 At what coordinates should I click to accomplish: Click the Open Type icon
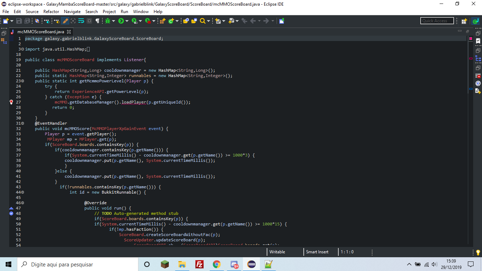pos(186,21)
